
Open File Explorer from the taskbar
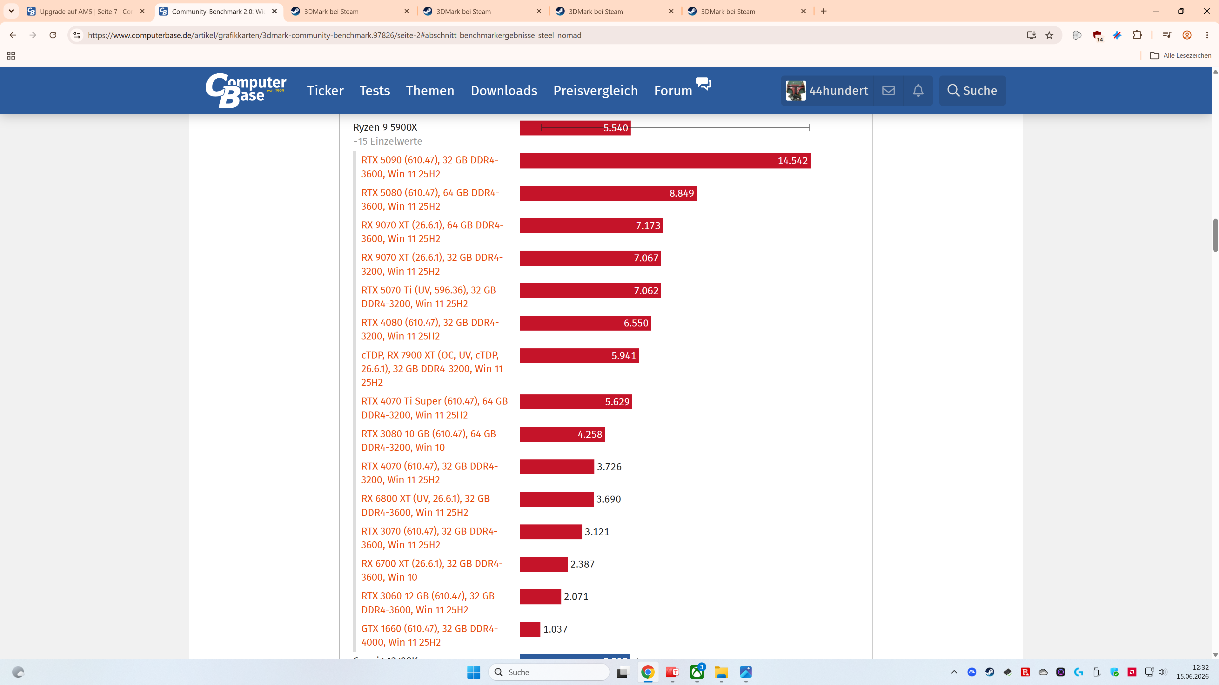(x=721, y=672)
